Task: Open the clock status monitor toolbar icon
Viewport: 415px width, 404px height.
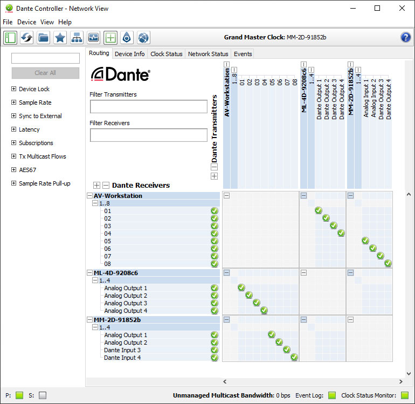Action: coord(94,38)
